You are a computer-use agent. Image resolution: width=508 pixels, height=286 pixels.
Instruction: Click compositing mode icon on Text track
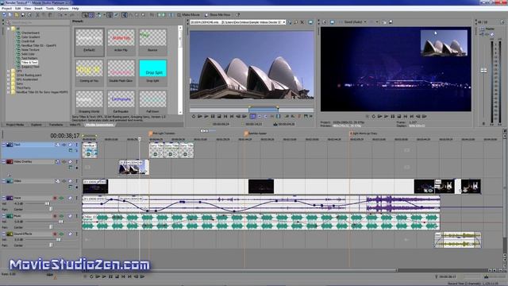coord(71,150)
